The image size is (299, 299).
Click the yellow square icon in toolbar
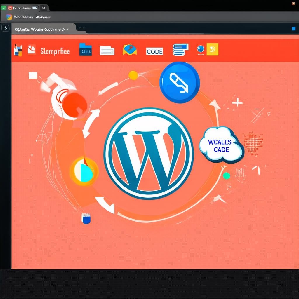212,49
